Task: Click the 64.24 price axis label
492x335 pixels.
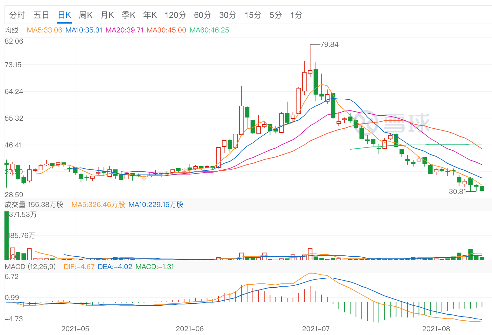Action: click(14, 92)
